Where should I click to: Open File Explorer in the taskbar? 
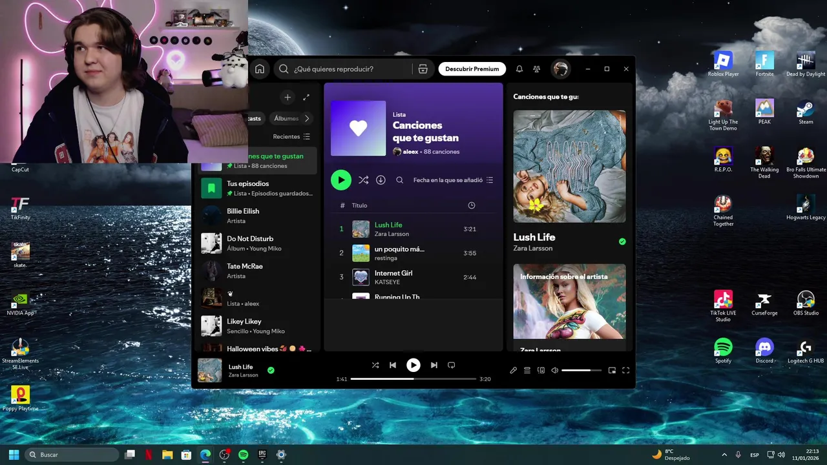click(x=167, y=455)
